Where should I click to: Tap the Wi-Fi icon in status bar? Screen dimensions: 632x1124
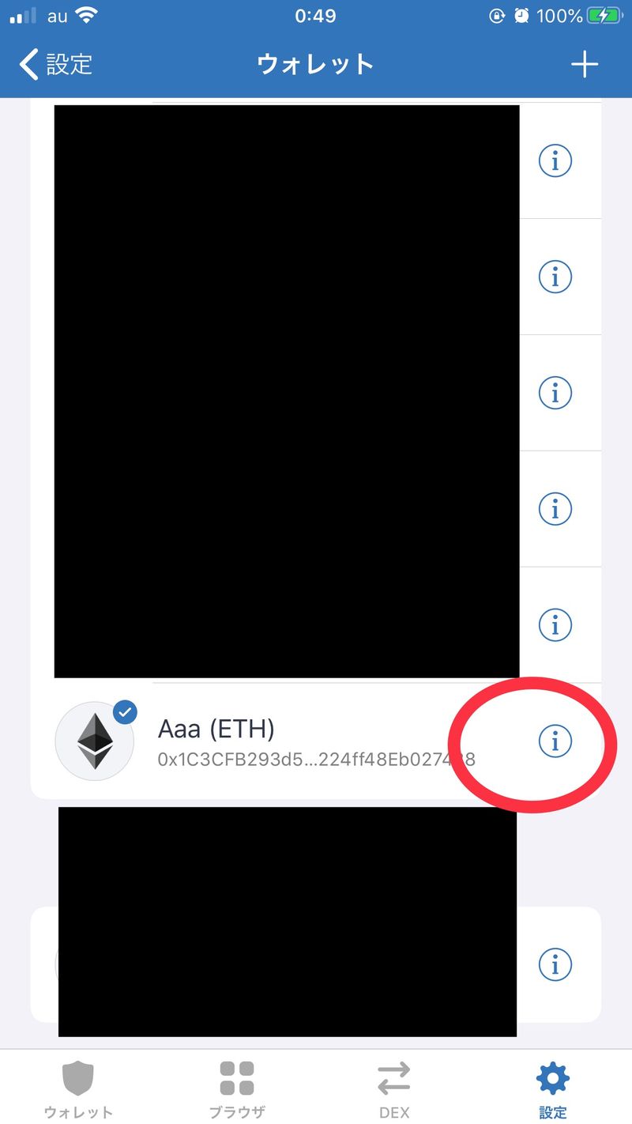coord(85,15)
